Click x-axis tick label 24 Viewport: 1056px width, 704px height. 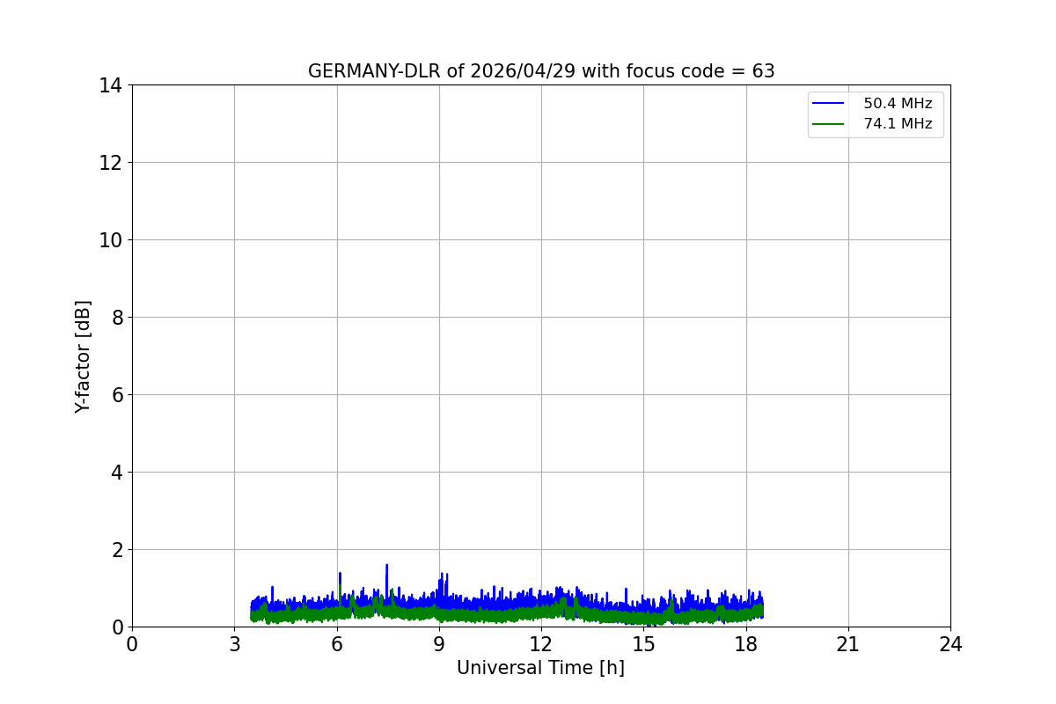(950, 644)
